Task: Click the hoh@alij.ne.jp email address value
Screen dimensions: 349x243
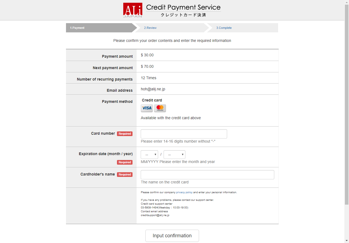Action: tap(153, 89)
